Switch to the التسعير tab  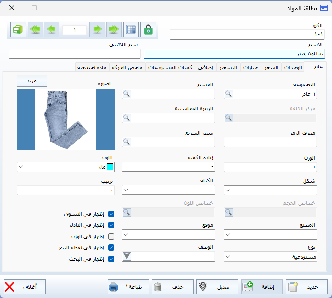pos(228,68)
